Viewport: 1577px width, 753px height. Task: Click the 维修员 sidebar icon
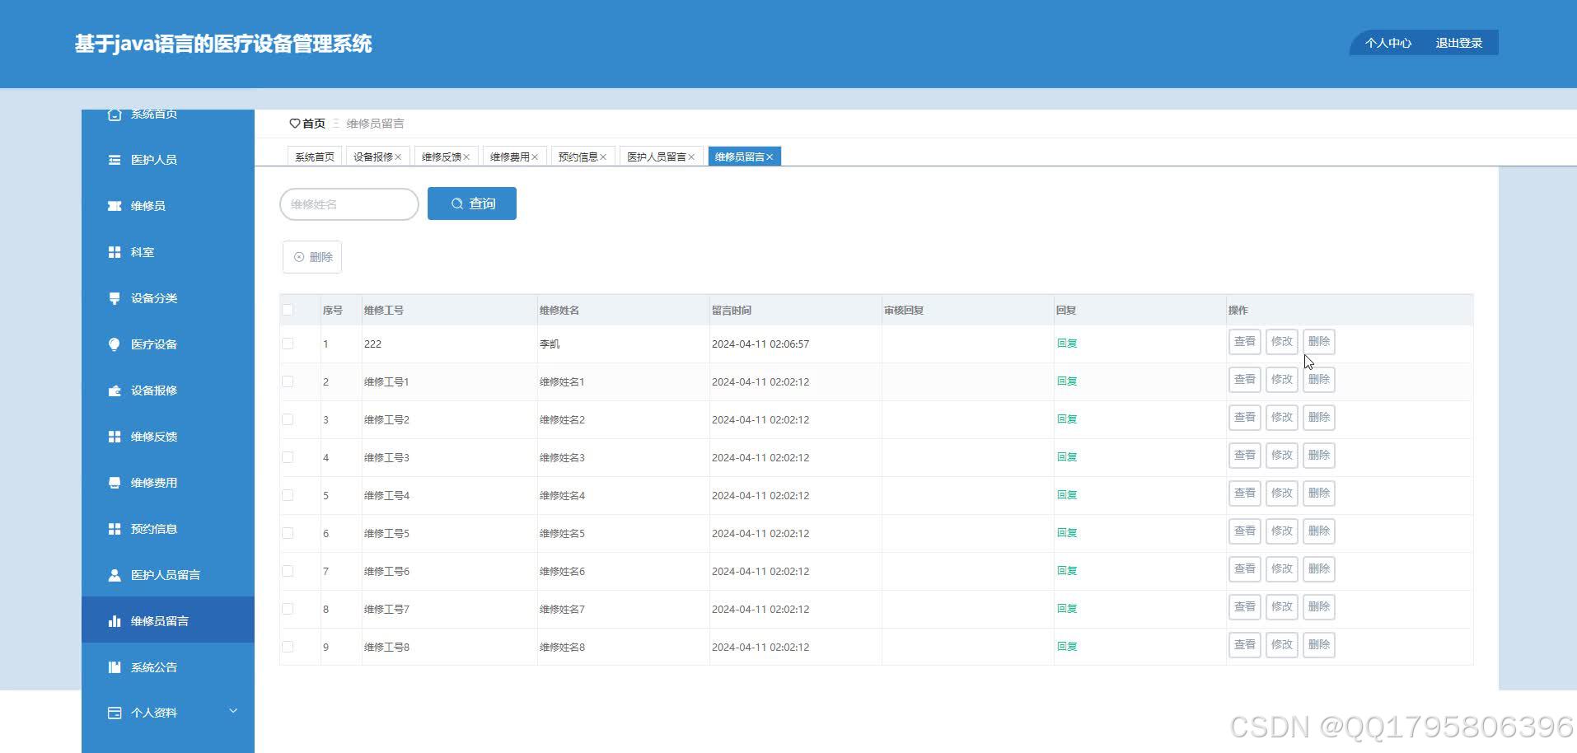pos(115,206)
